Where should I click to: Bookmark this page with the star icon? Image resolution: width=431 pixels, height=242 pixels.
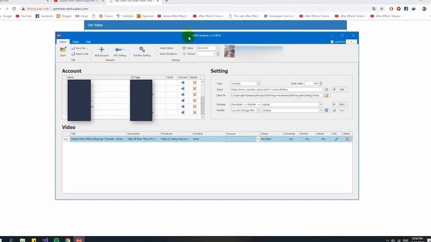tap(382, 9)
